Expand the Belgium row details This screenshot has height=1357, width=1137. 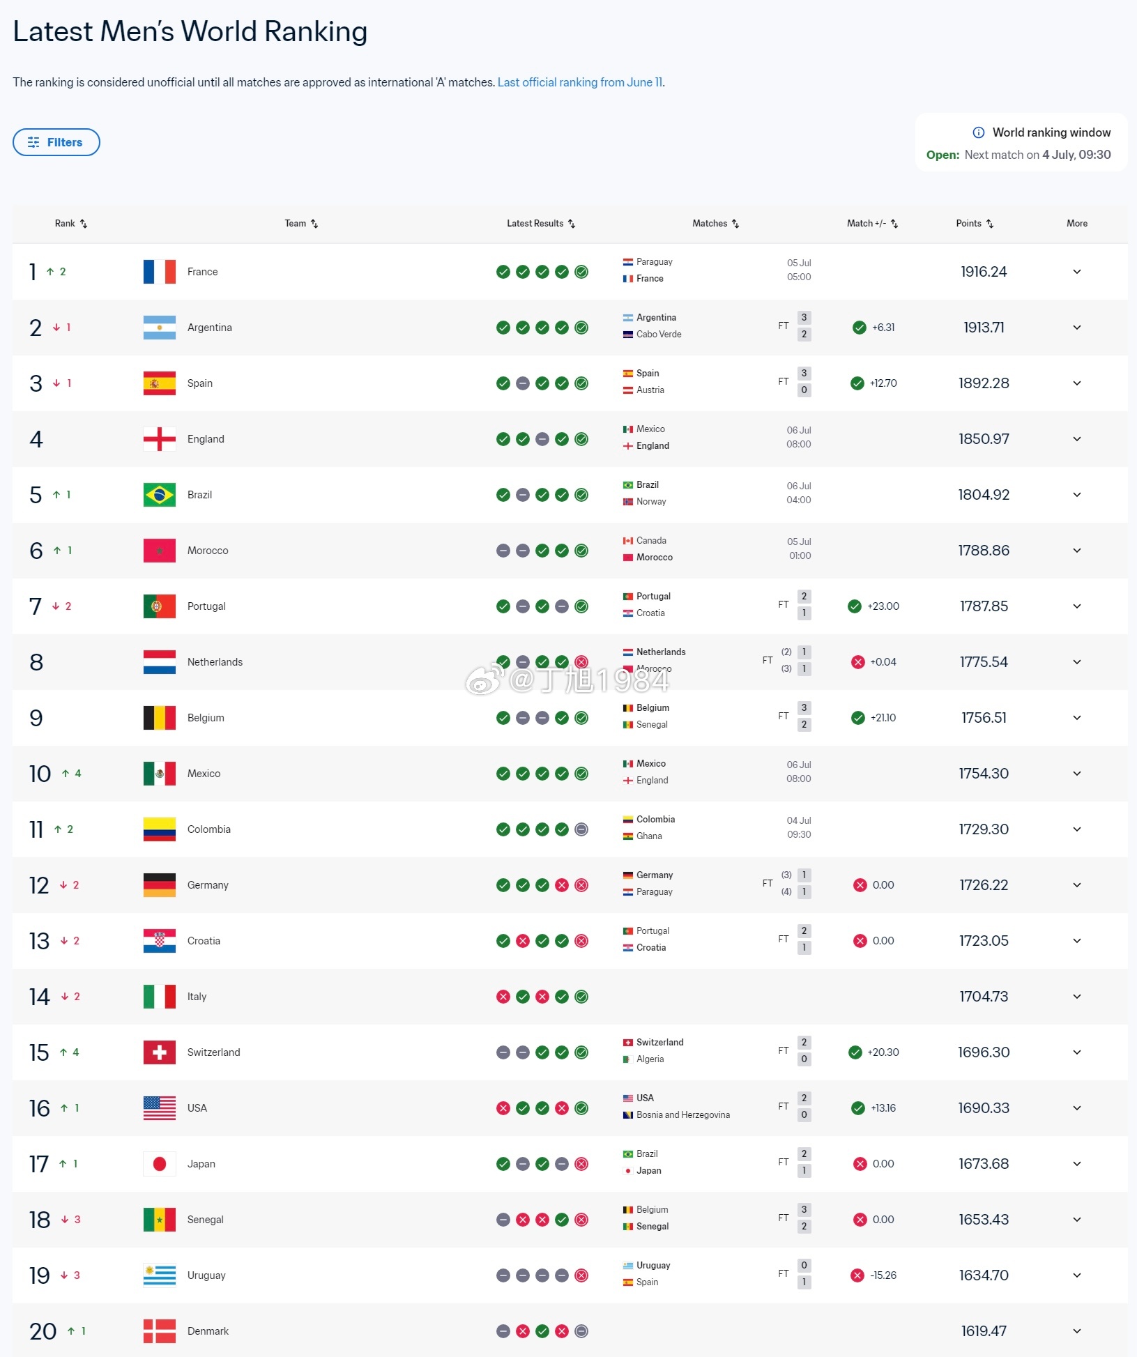point(1077,718)
